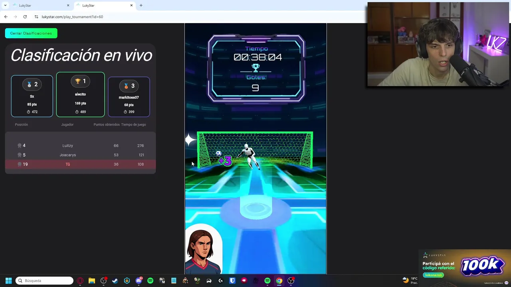Screen dimensions: 511x287
Task: Reload the current page
Action: click(25, 17)
